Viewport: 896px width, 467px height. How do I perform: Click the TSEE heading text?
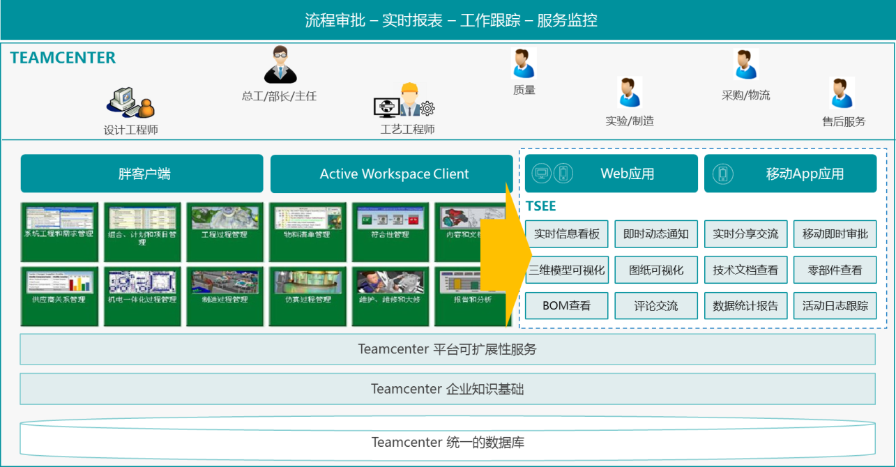click(541, 206)
